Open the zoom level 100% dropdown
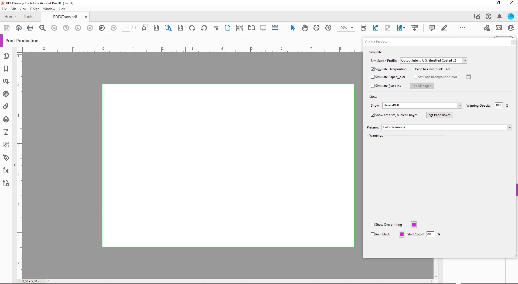This screenshot has width=518, height=284. (x=352, y=28)
